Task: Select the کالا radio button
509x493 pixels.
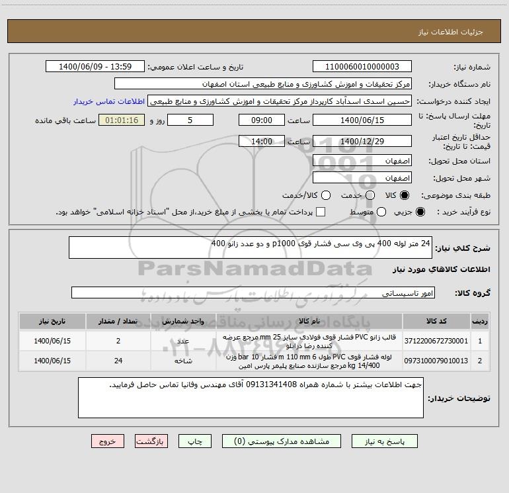Action: tap(405, 195)
